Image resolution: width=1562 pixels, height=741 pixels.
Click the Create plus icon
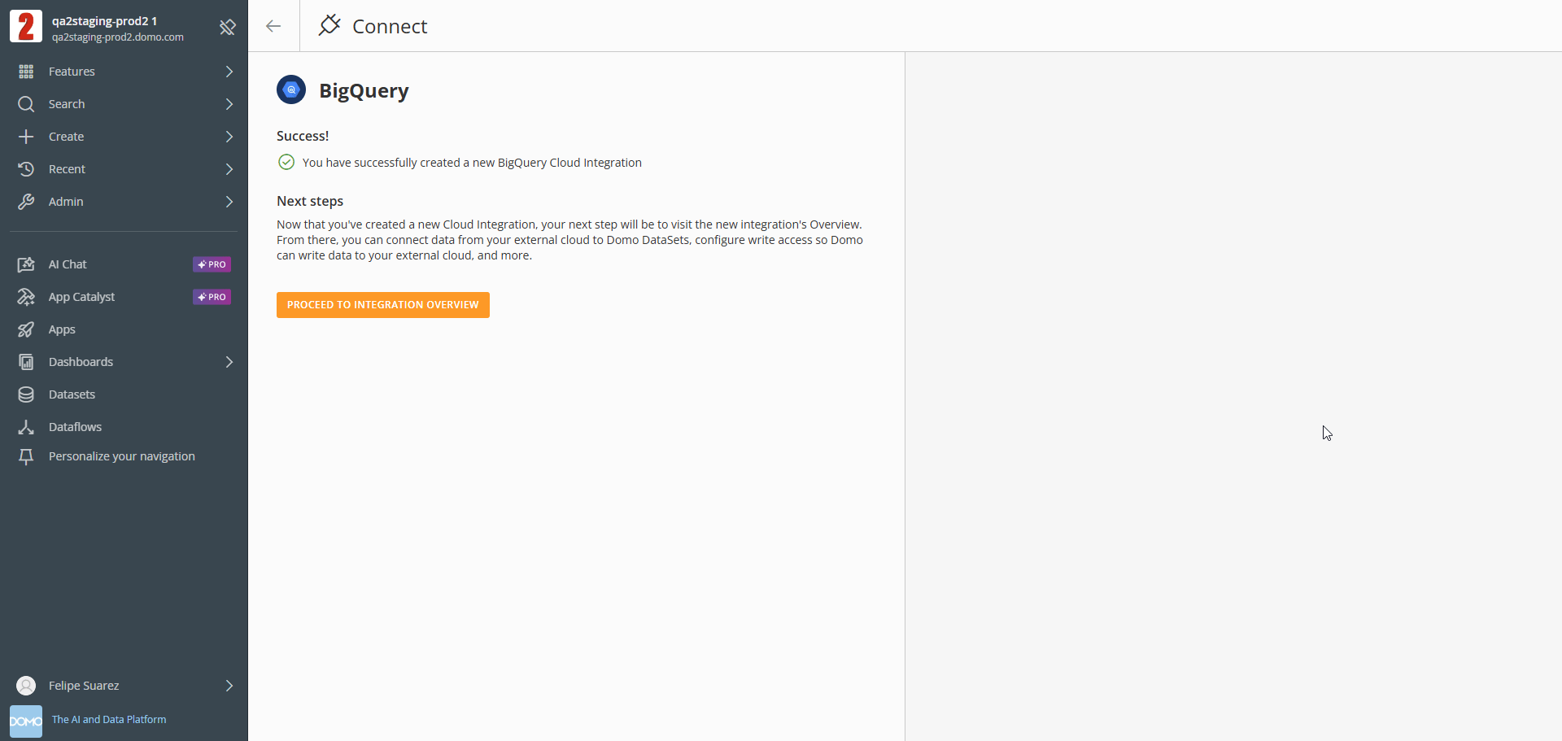tap(26, 137)
